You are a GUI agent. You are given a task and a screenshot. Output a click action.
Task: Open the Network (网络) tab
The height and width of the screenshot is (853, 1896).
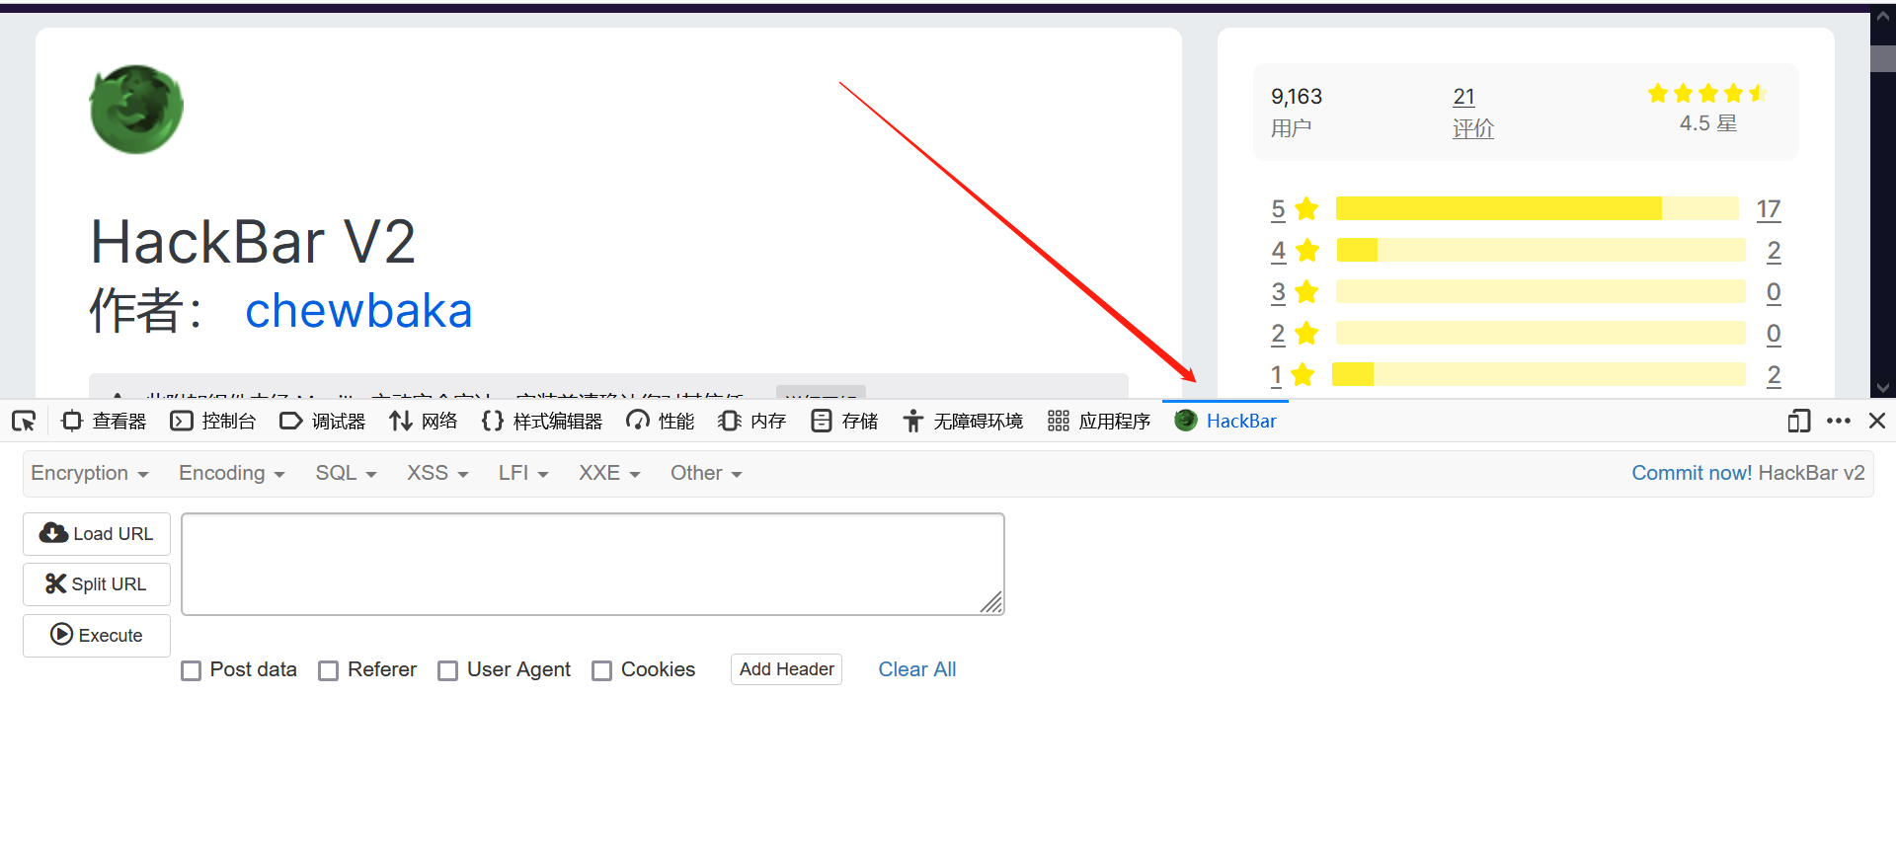[x=424, y=422]
